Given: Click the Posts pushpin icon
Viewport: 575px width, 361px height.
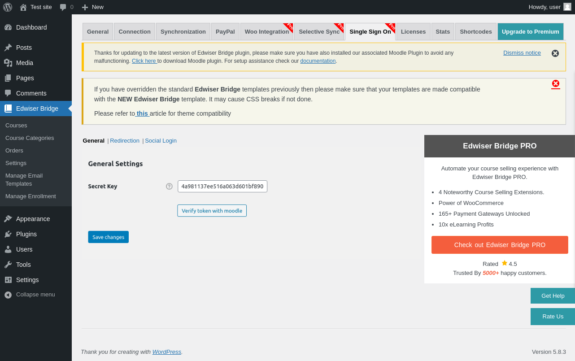Looking at the screenshot, I should [8, 48].
